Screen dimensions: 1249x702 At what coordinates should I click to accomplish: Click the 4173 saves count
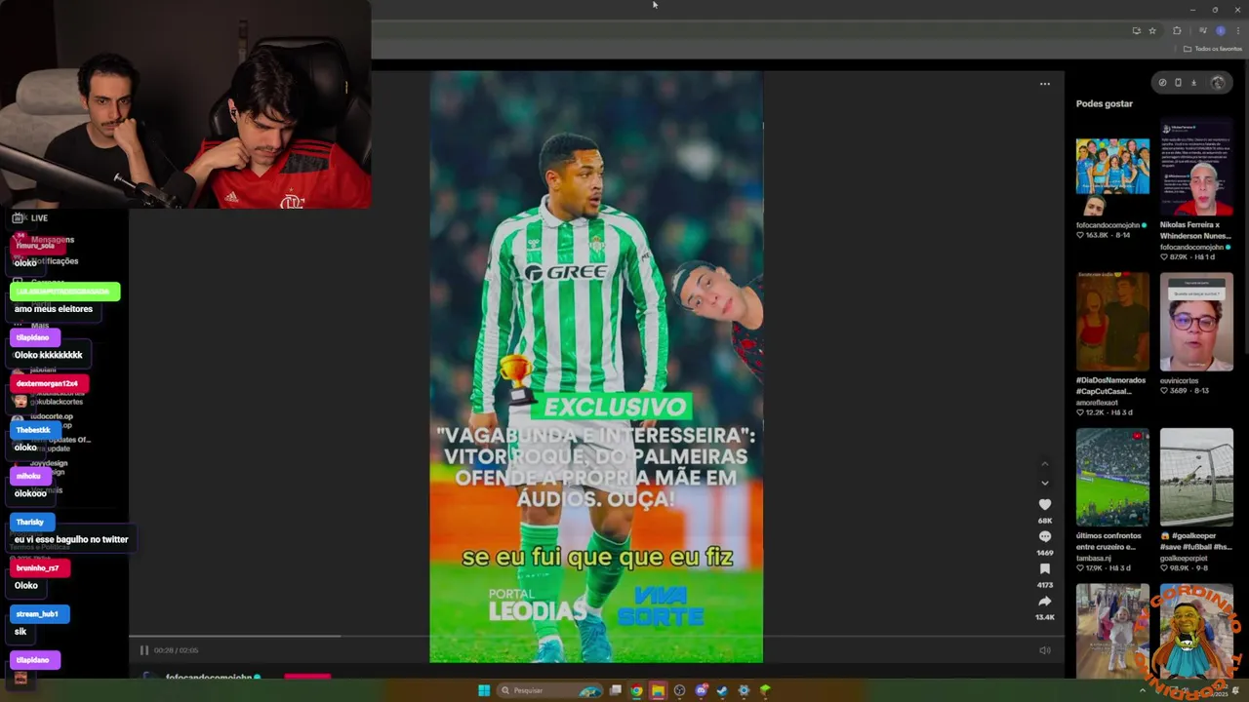tap(1044, 585)
